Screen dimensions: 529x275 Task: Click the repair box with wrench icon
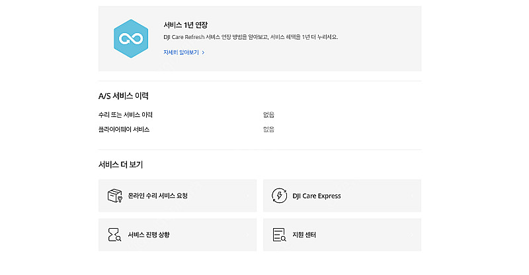pos(114,196)
